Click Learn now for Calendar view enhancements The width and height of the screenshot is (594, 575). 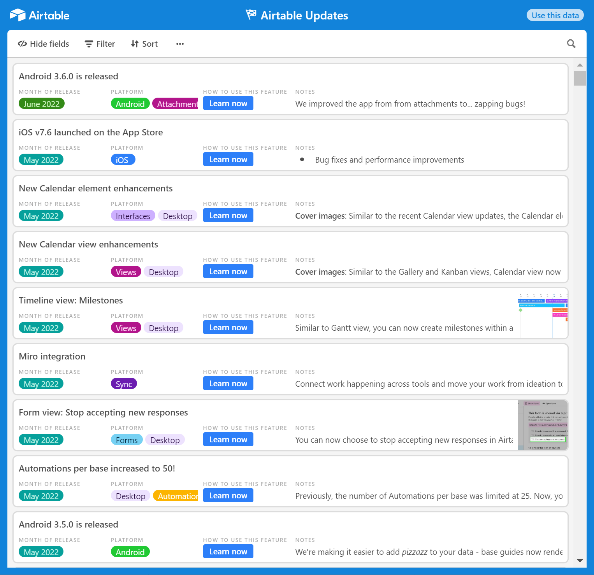pos(228,272)
